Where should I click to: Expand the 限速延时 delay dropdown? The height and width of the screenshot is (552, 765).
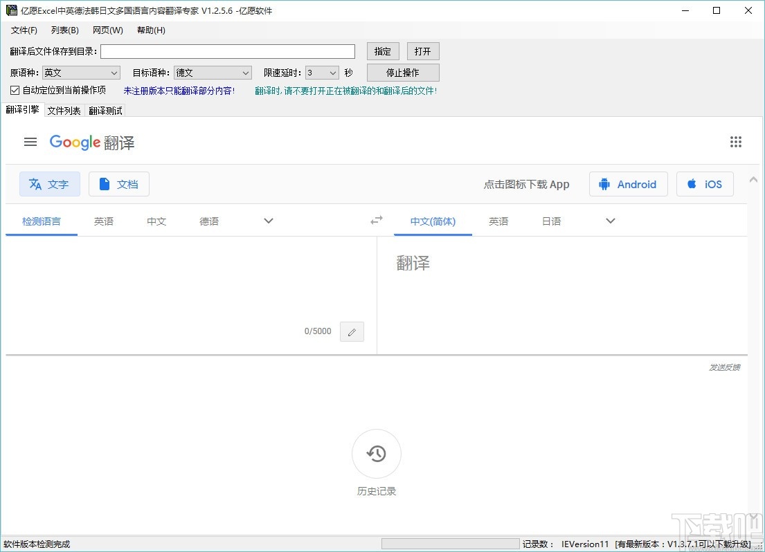pyautogui.click(x=322, y=72)
